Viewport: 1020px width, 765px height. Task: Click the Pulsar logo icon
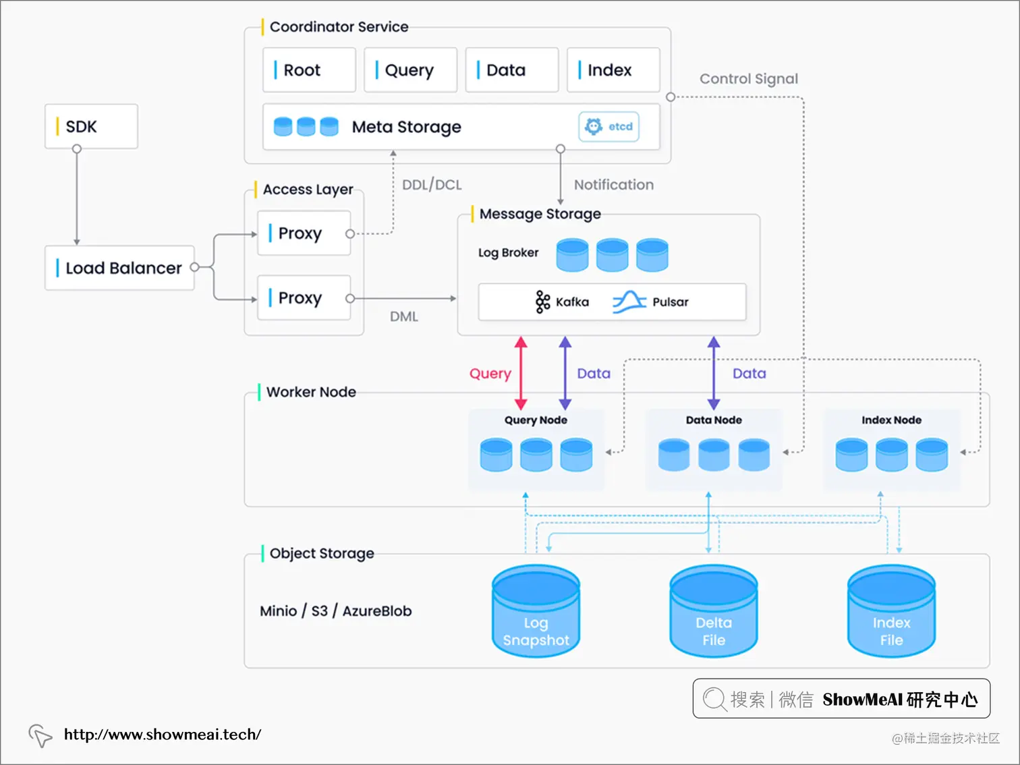[x=629, y=302]
